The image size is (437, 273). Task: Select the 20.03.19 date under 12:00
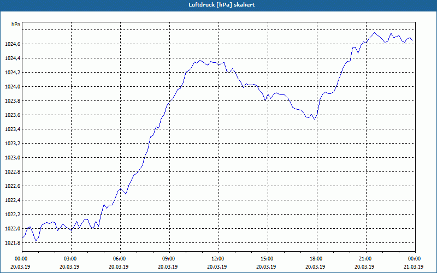(x=217, y=266)
